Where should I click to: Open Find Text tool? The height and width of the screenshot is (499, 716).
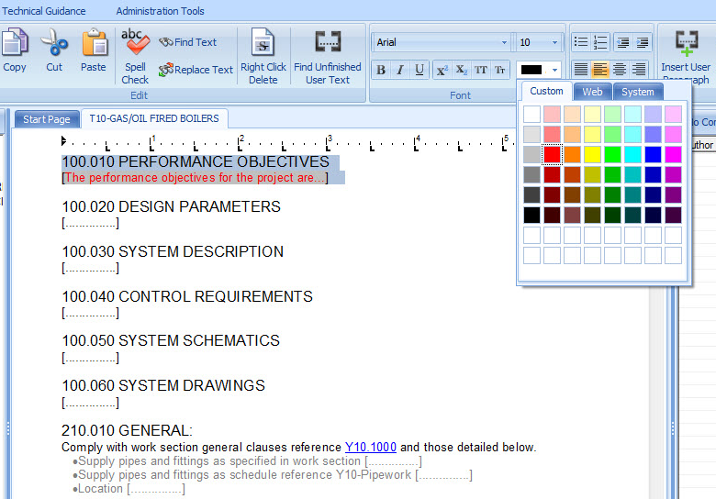coord(187,42)
